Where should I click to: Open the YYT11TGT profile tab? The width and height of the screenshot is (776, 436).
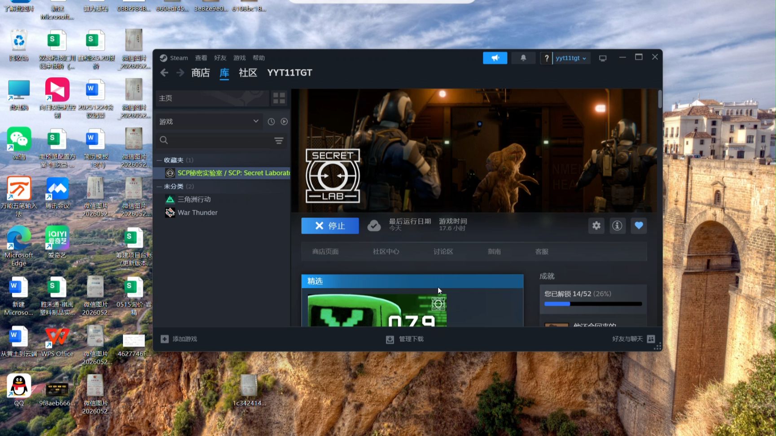point(289,73)
